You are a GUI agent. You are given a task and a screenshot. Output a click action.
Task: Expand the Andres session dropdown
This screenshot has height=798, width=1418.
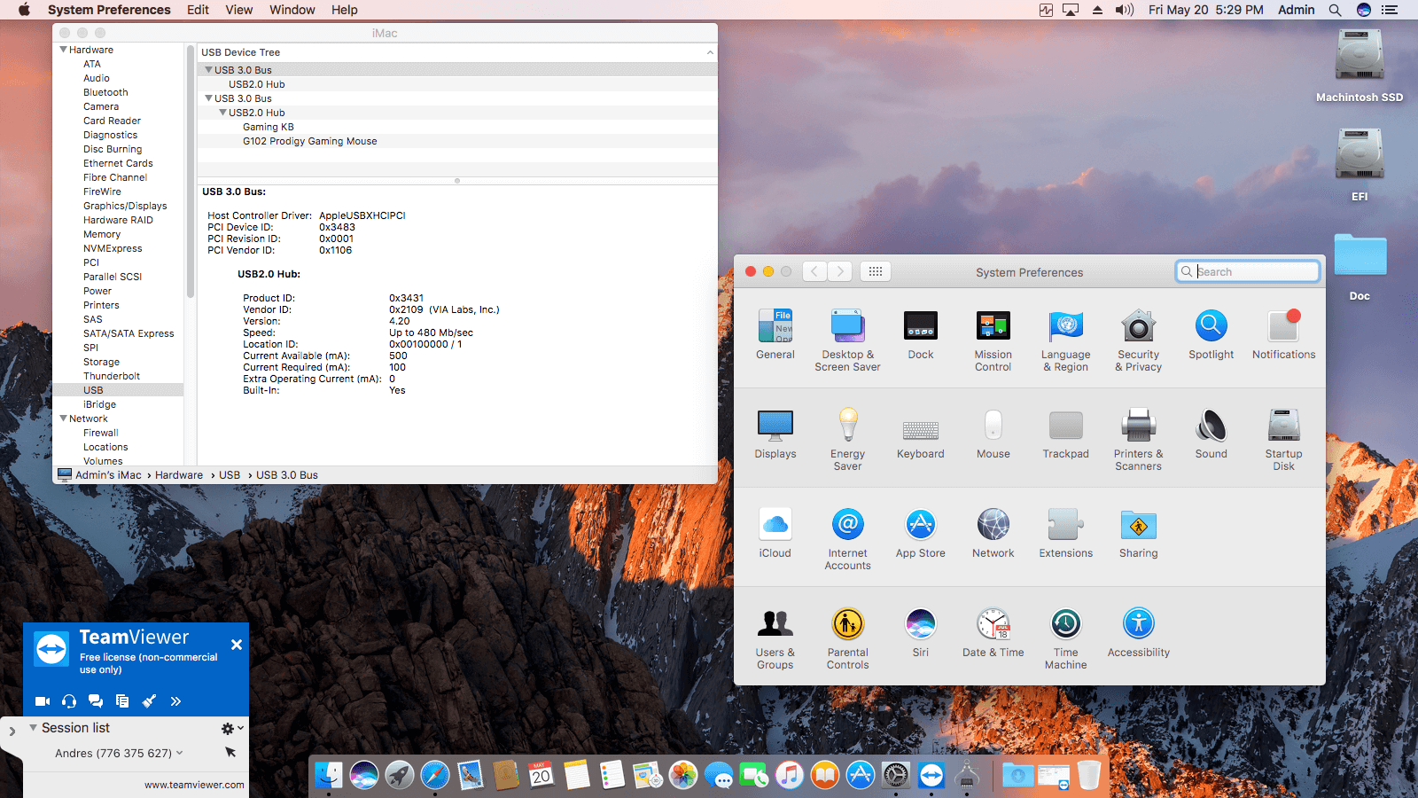(180, 753)
